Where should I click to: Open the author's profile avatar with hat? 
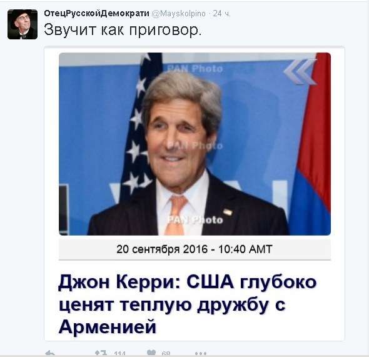[x=23, y=24]
